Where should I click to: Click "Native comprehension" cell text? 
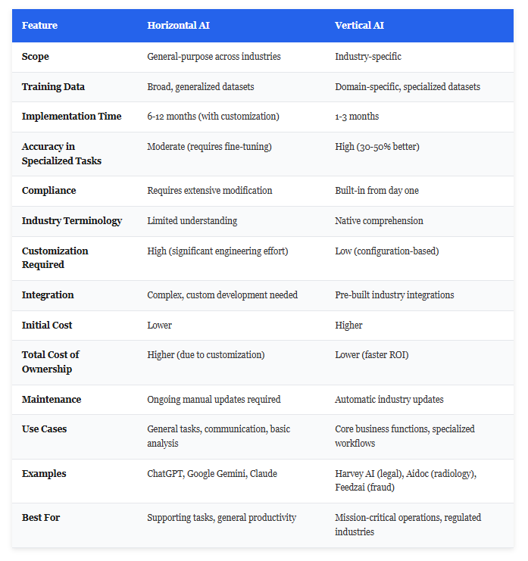click(379, 221)
